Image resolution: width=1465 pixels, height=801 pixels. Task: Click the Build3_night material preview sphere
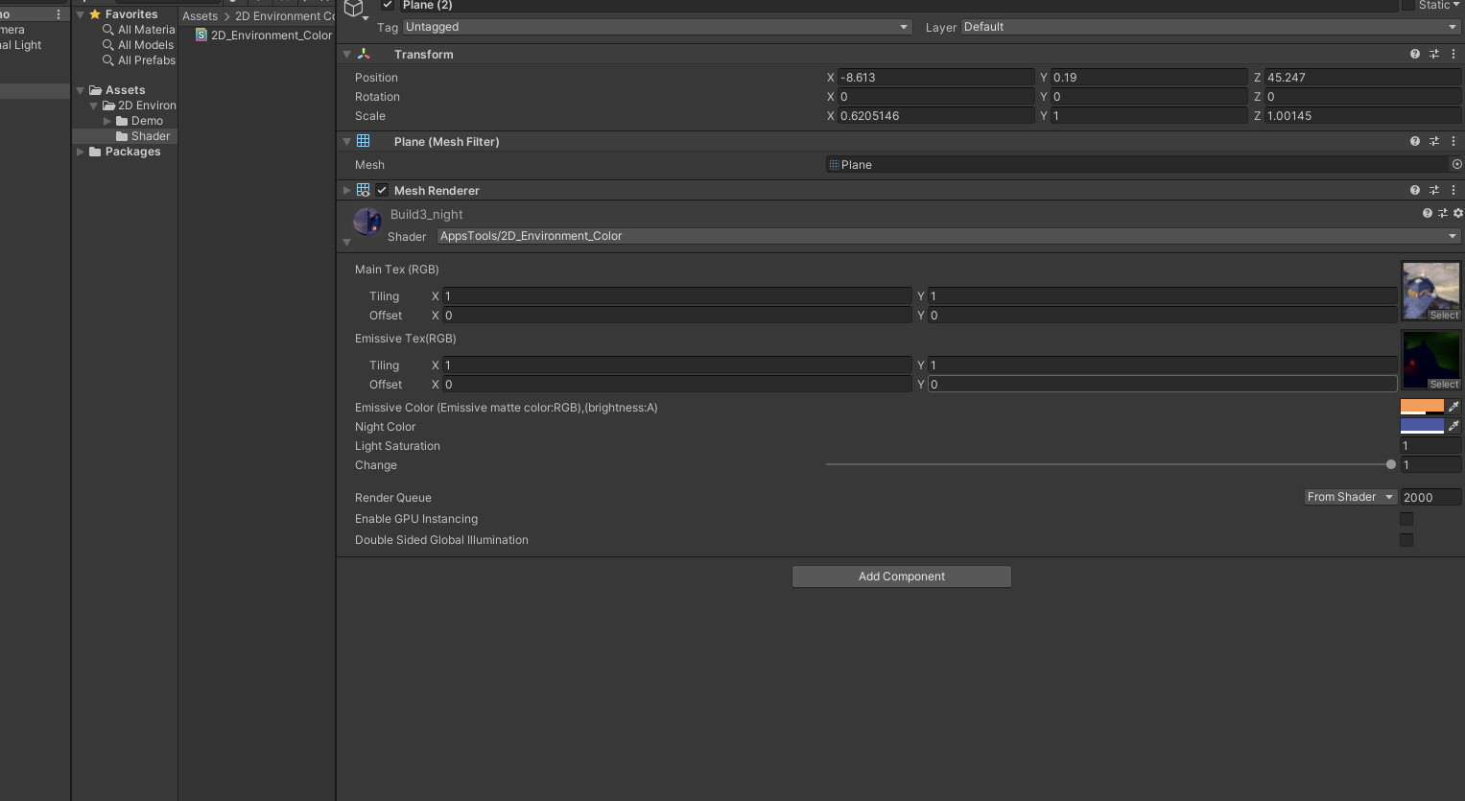point(366,221)
